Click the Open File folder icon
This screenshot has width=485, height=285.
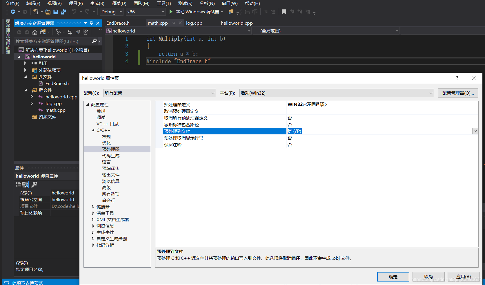pyautogui.click(x=48, y=12)
